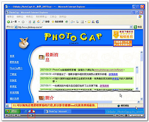Click 詳情請進 in the 2007/06/11 news row
Viewport: 149px width, 122px height.
pyautogui.click(x=104, y=86)
